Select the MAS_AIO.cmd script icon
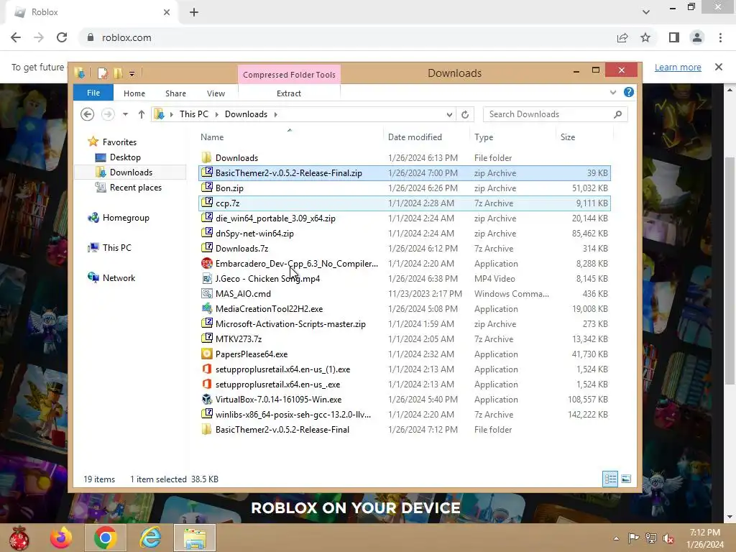 point(206,293)
